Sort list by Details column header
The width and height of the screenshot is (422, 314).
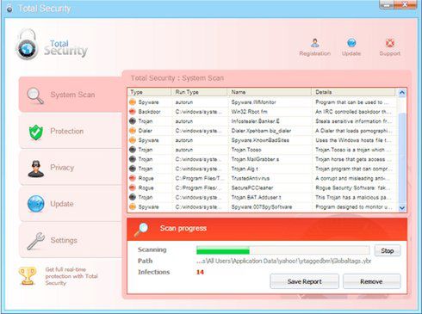(353, 92)
